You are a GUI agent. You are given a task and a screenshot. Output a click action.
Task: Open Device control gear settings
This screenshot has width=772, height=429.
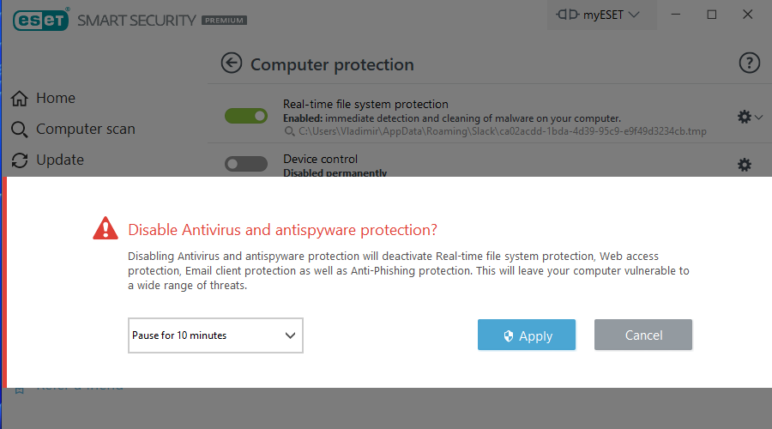pos(744,165)
